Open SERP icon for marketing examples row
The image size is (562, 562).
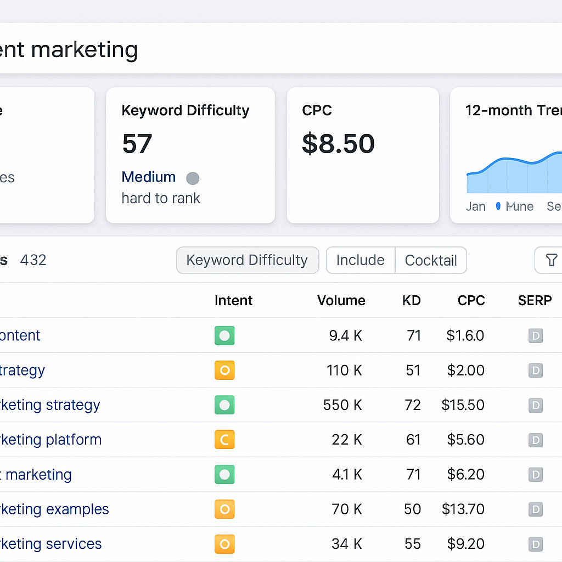click(x=535, y=509)
